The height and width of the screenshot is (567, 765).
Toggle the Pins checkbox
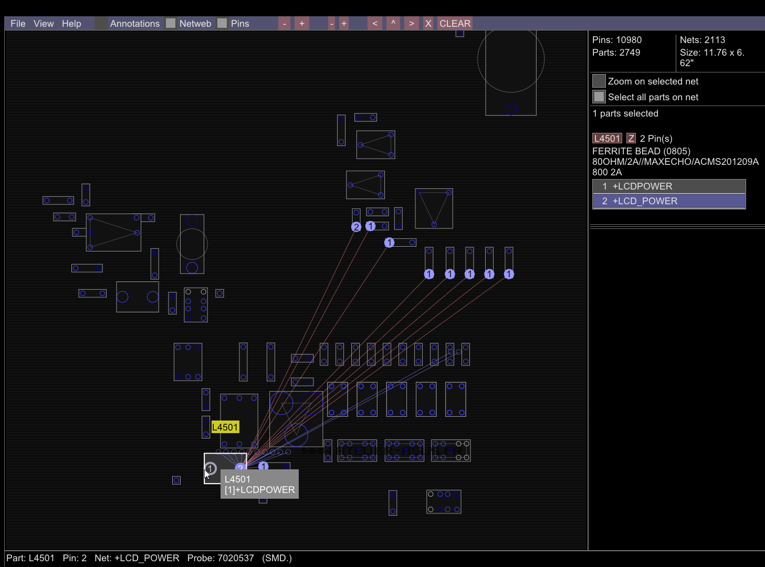coord(222,24)
